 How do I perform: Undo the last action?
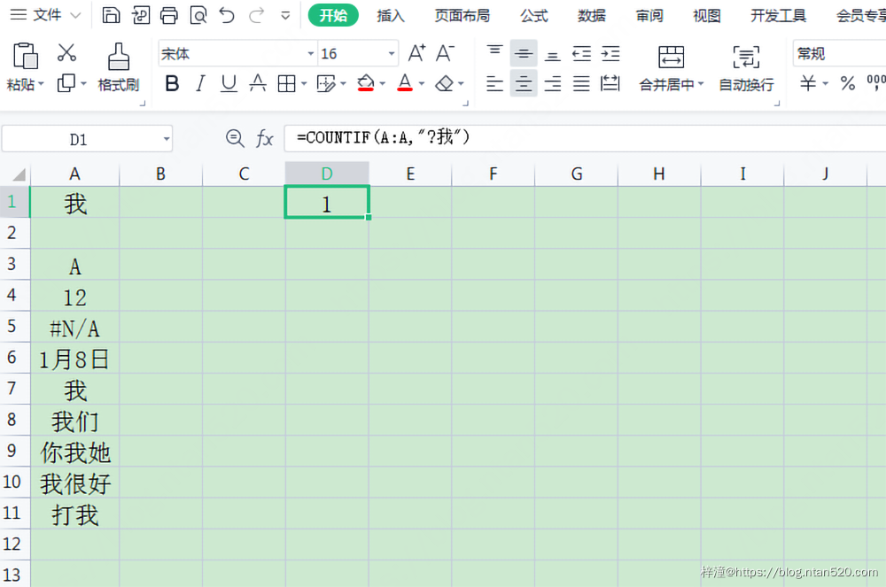click(x=227, y=15)
